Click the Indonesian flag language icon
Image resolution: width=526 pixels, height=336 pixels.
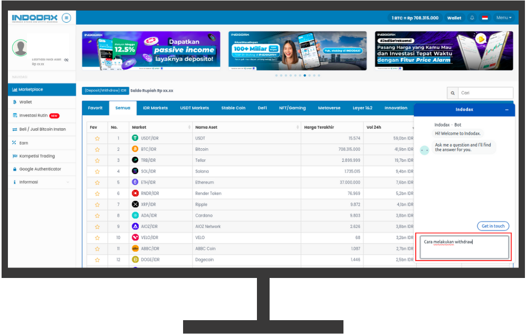tap(484, 18)
